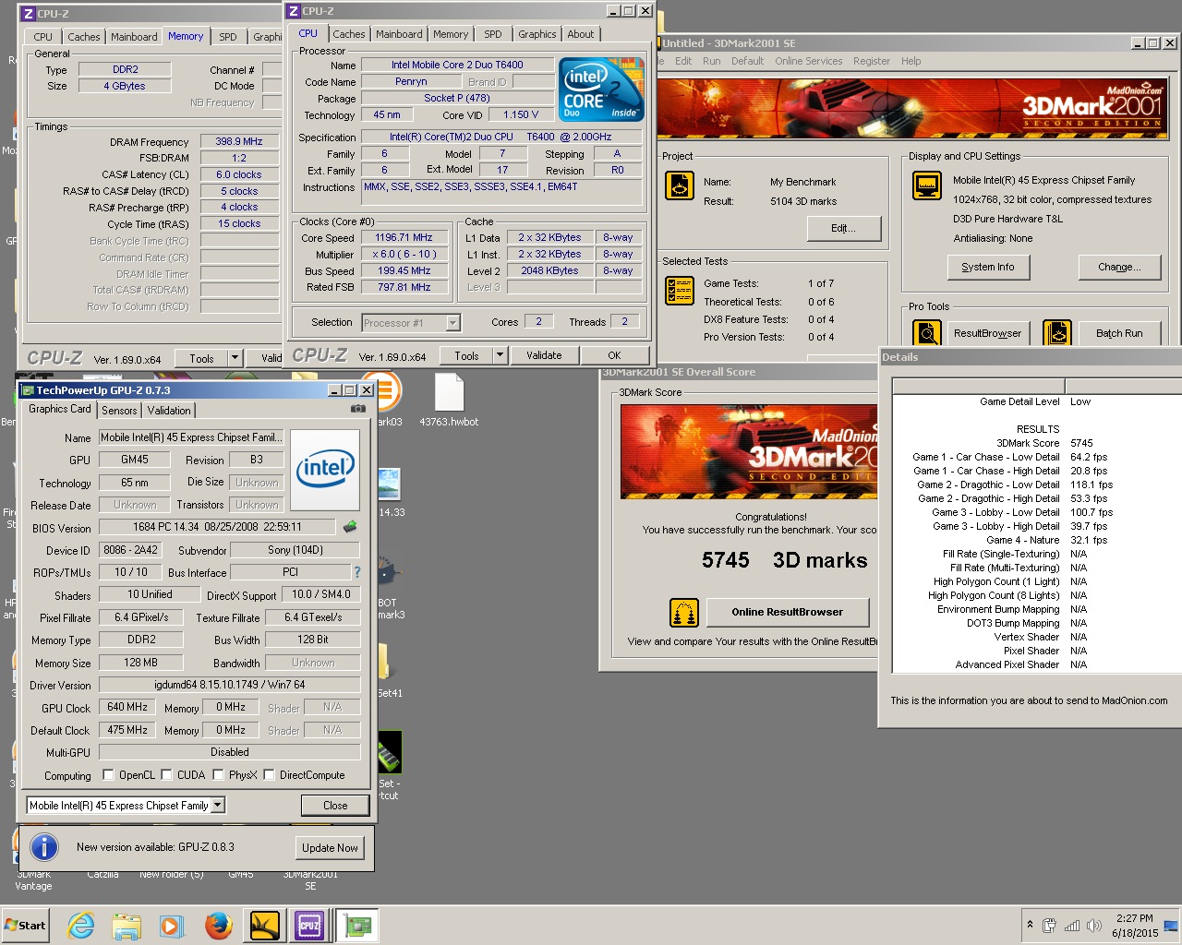Click the '5104 3D marks' result text

pos(803,201)
